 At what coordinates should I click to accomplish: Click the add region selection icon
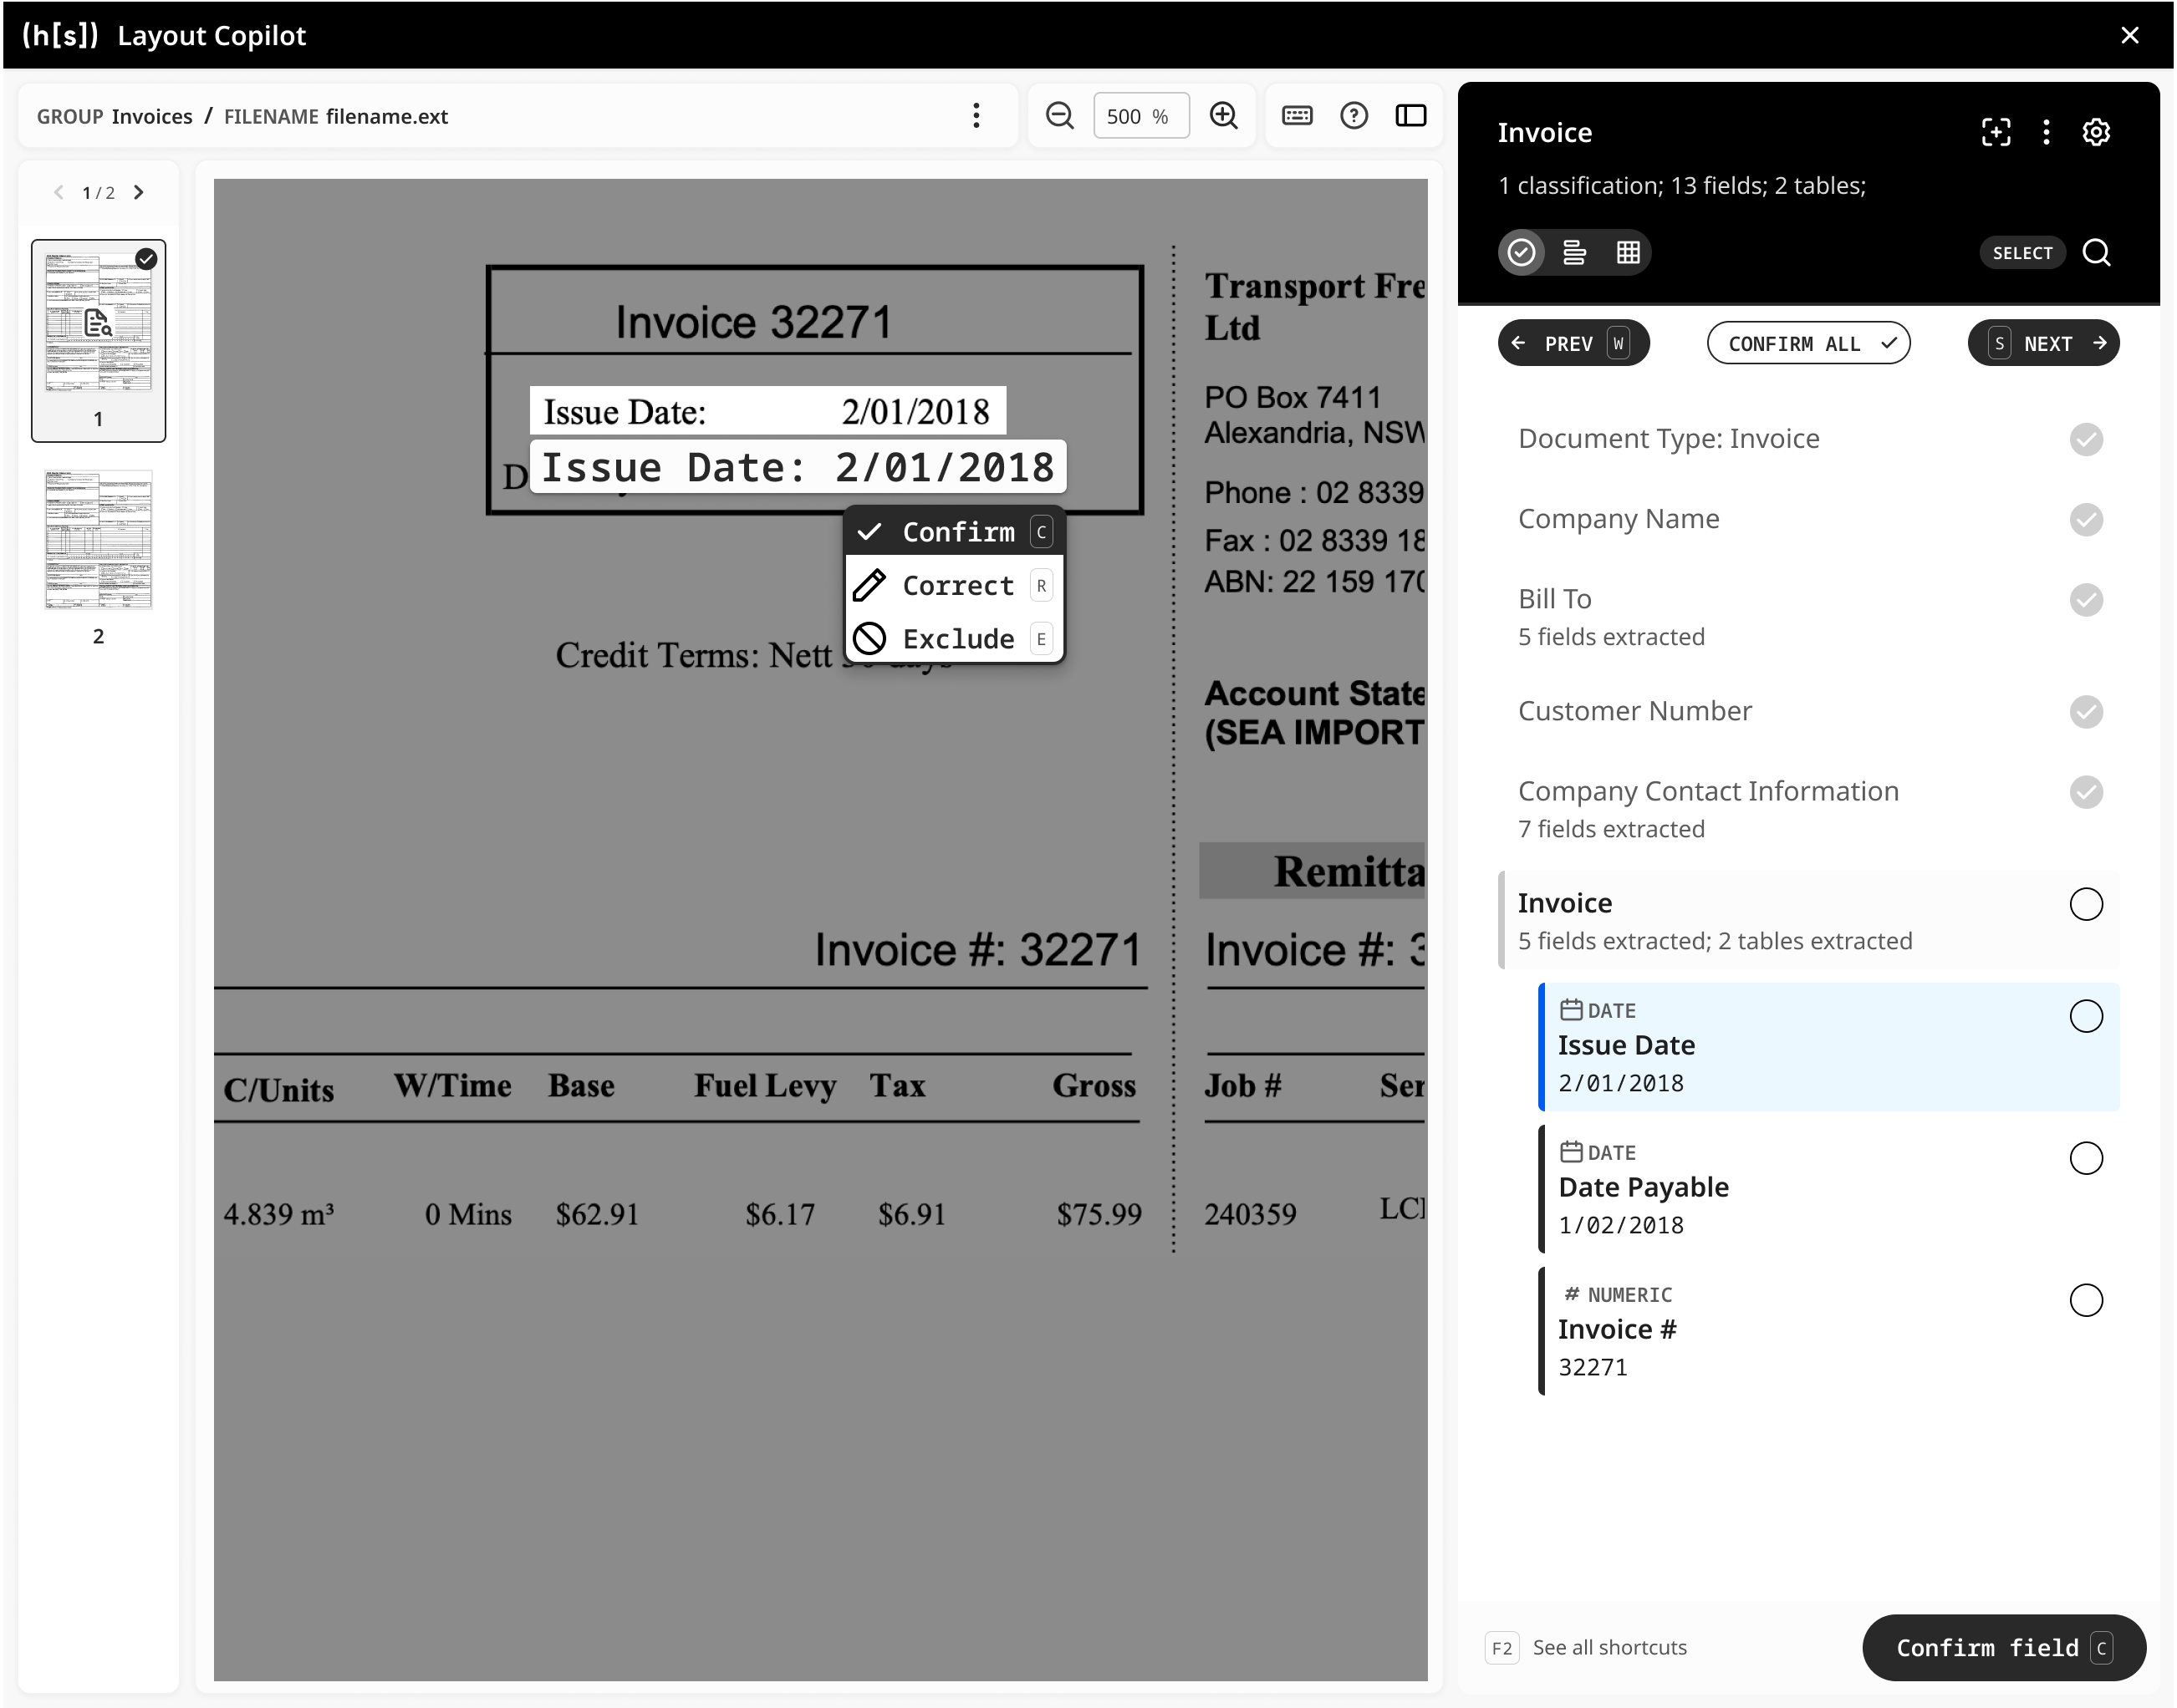pos(1996,132)
